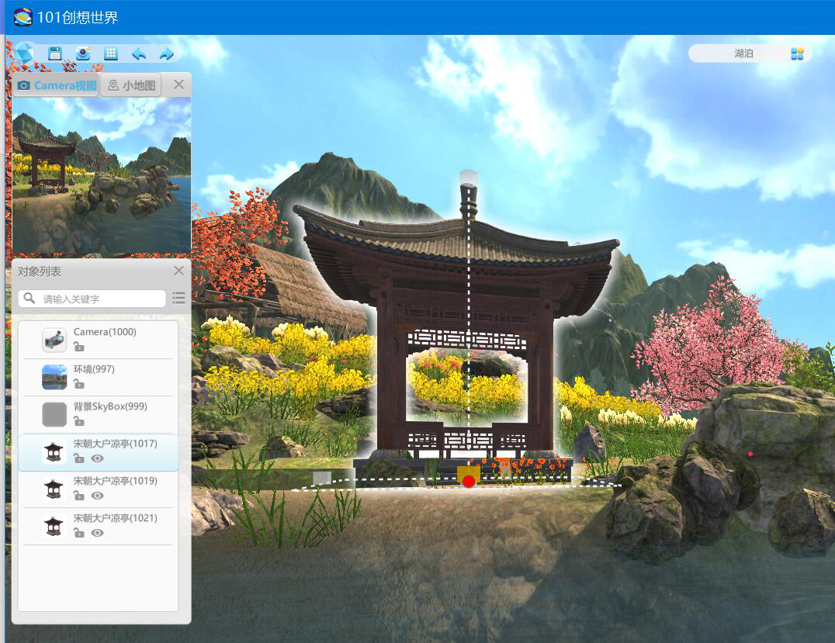The height and width of the screenshot is (643, 835).
Task: Close the 对象列表 panel
Action: [179, 271]
